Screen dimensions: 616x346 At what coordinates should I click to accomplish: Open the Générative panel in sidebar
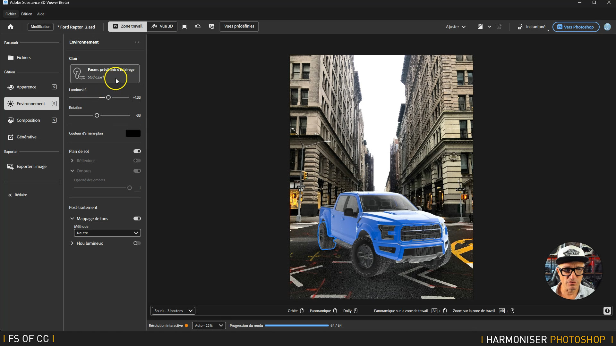pyautogui.click(x=26, y=137)
